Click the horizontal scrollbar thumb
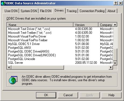The height and width of the screenshot is (101, 124). [x=37, y=67]
